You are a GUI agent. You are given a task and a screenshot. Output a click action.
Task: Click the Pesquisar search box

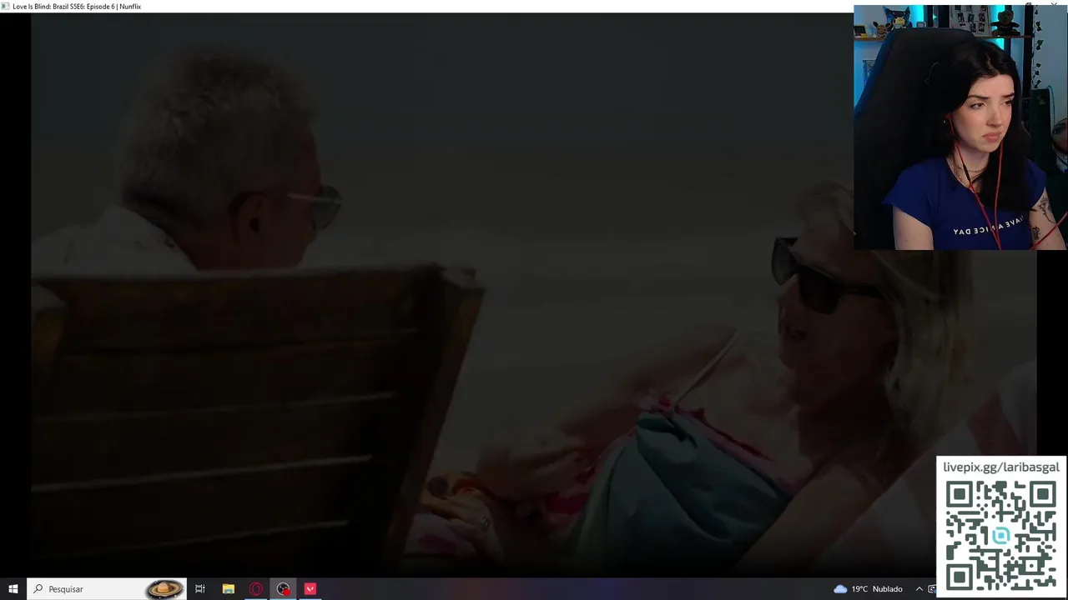[107, 589]
